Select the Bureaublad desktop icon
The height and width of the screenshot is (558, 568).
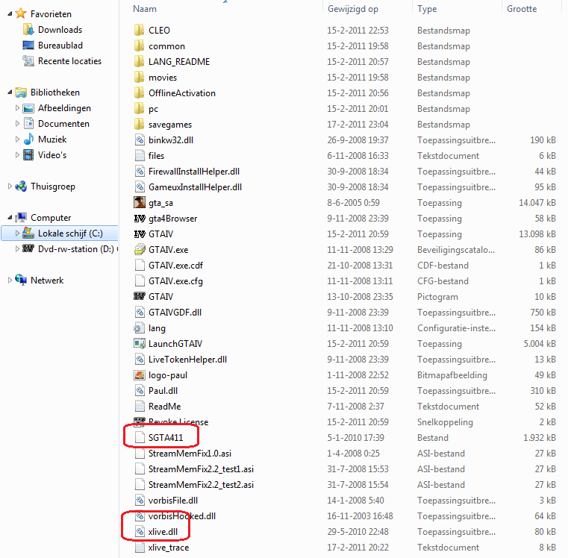click(x=28, y=46)
